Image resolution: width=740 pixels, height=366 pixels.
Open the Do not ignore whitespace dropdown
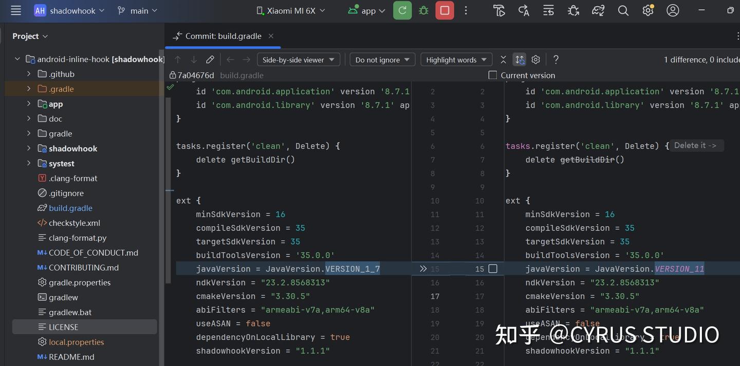click(382, 59)
